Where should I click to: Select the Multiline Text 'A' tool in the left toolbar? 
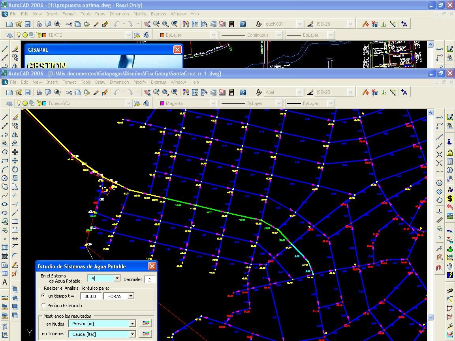point(5,282)
